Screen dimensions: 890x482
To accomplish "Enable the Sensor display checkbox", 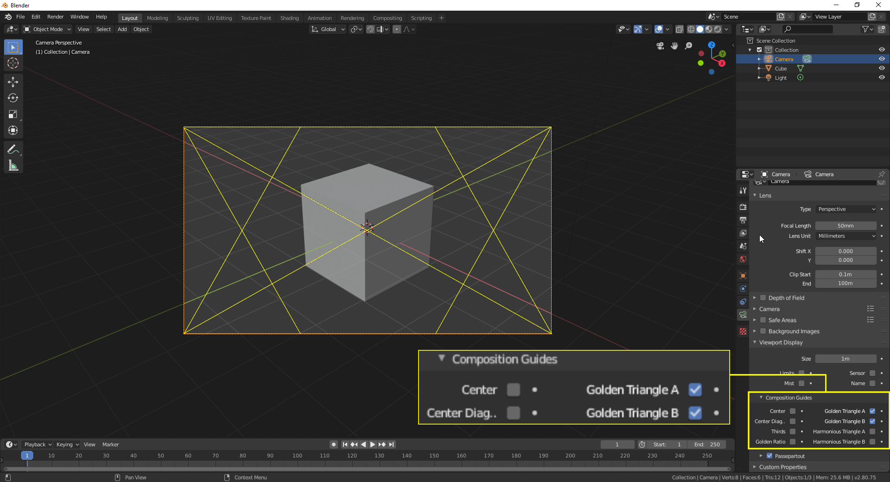I will [872, 373].
